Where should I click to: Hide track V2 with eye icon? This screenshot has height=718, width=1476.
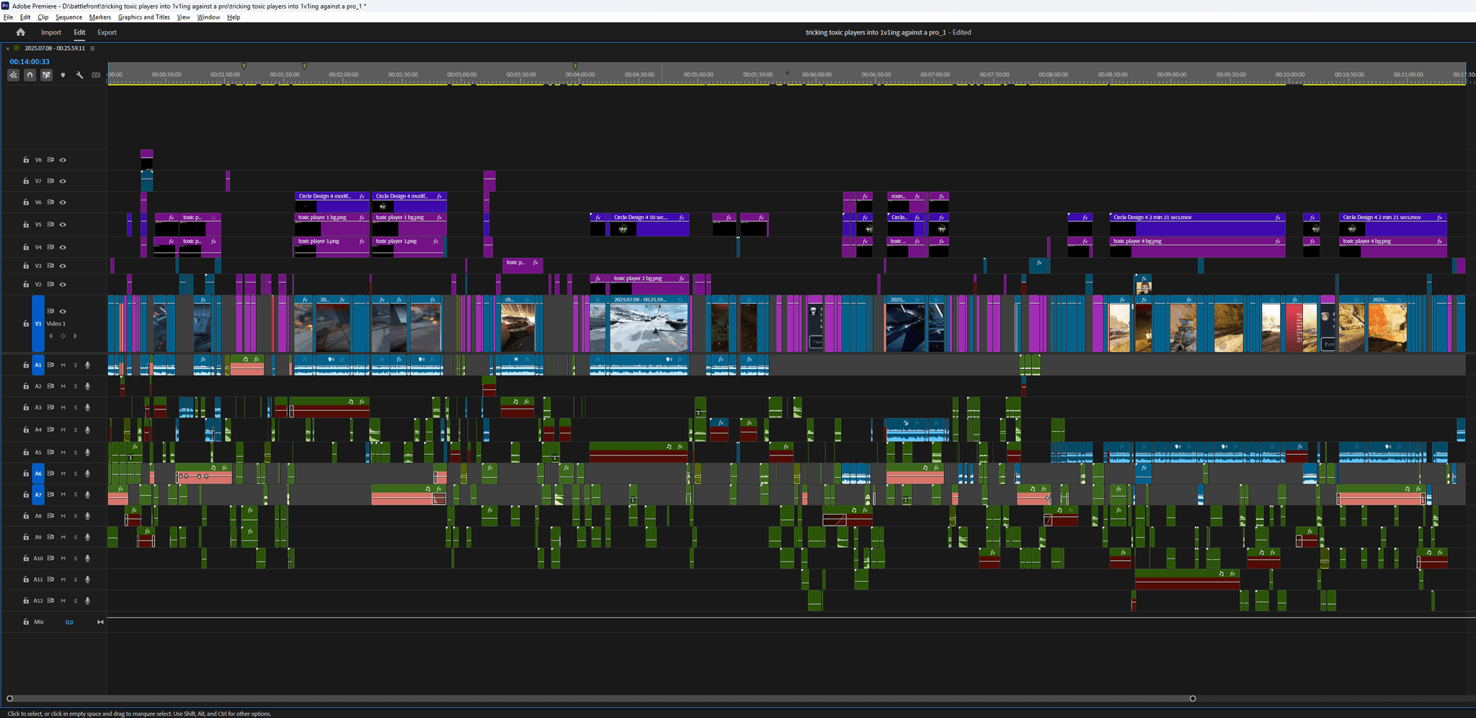[x=63, y=285]
